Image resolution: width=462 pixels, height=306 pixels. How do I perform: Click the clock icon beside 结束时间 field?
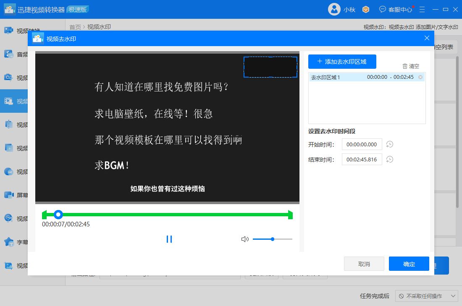[x=389, y=159]
